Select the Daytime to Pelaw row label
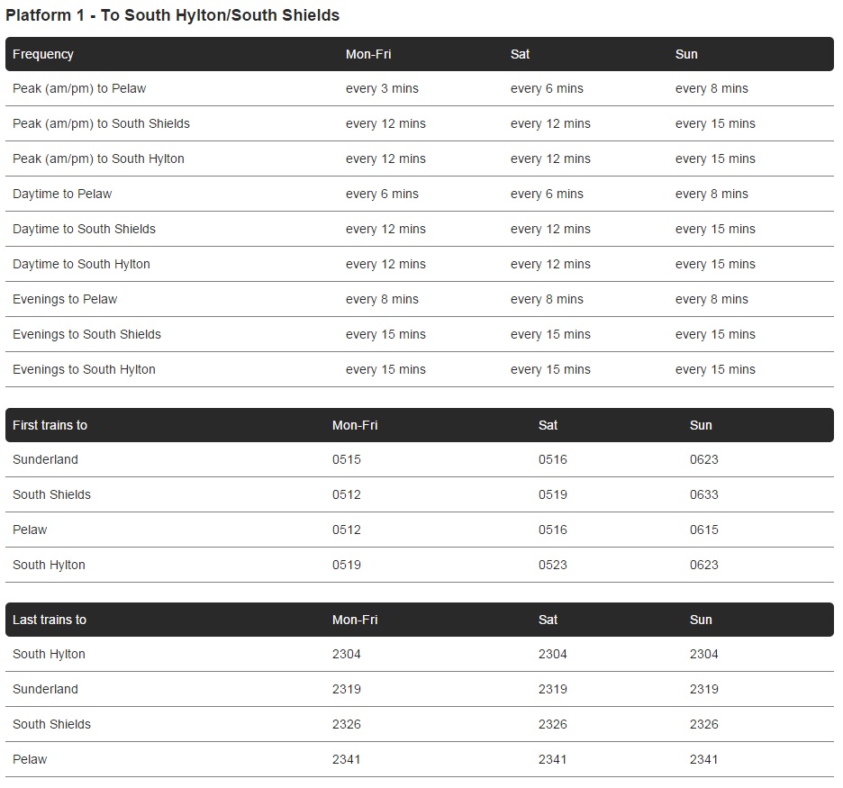Screen dimensions: 843x788 point(62,194)
